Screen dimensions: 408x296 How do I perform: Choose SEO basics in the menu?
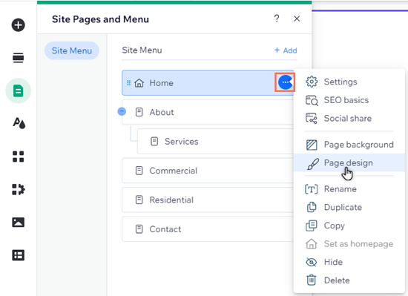pos(349,100)
